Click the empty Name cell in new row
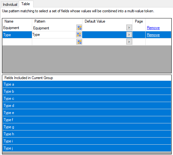Image resolution: width=173 pixels, height=155 pixels. (17, 42)
